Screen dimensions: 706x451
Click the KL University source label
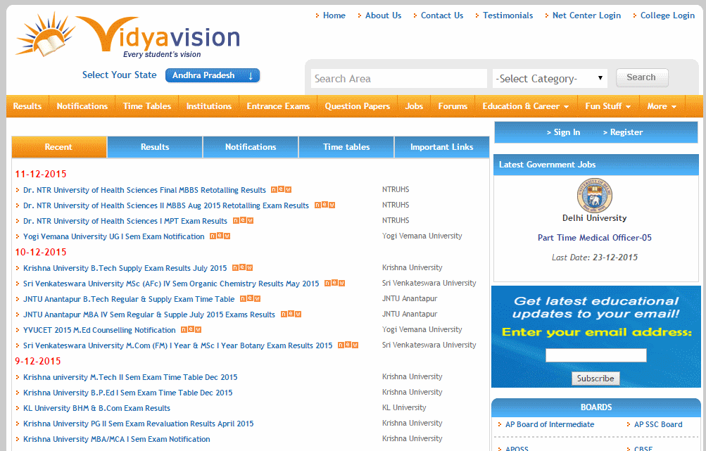pyautogui.click(x=404, y=408)
